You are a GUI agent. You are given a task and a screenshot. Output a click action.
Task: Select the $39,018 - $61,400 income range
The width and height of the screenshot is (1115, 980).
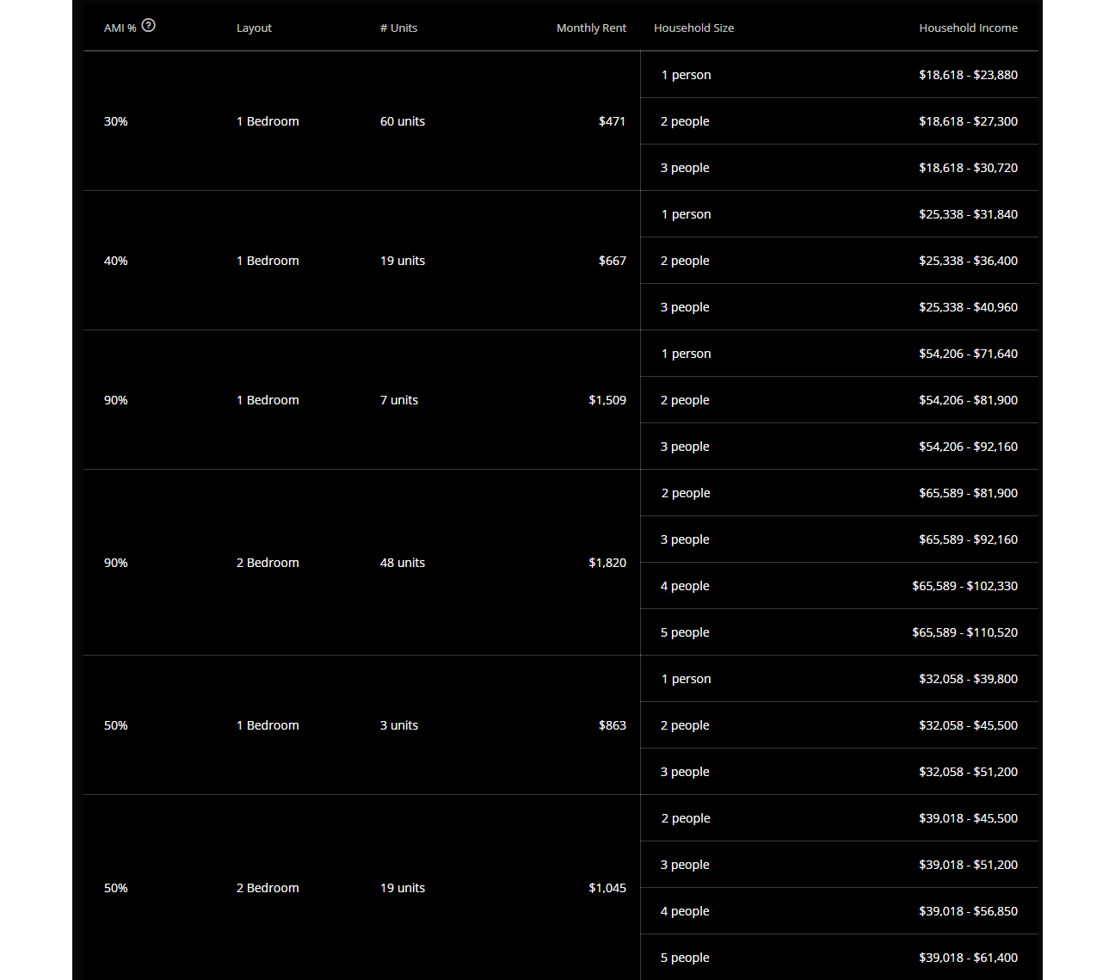(x=968, y=958)
